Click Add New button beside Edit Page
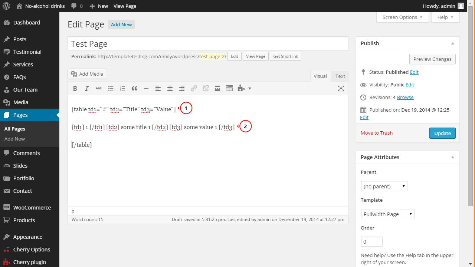This screenshot has width=475, height=267. 121,24
